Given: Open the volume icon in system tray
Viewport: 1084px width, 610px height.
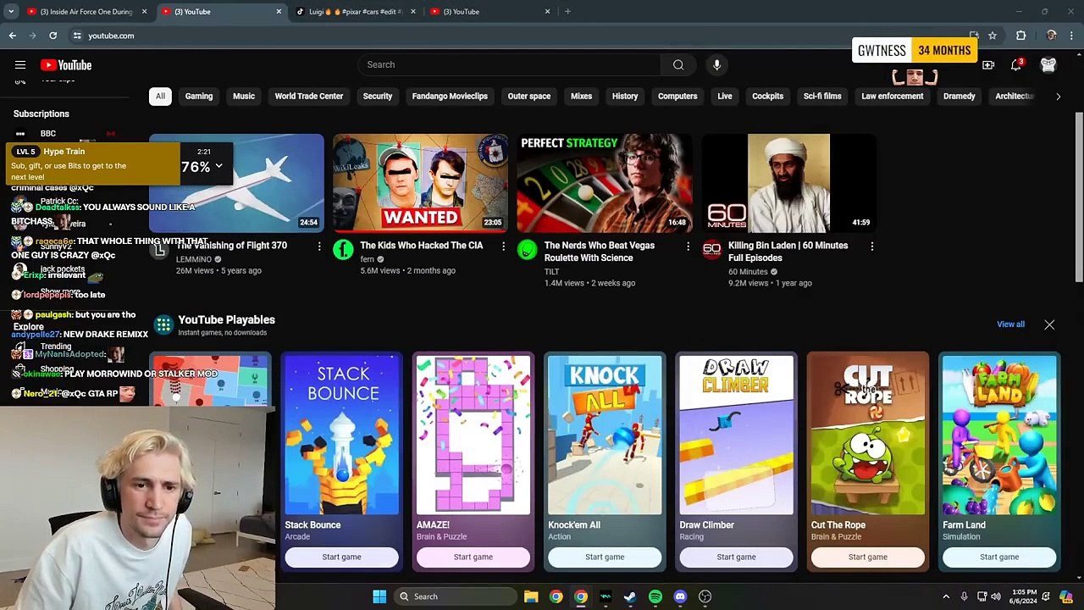Looking at the screenshot, I should [995, 596].
